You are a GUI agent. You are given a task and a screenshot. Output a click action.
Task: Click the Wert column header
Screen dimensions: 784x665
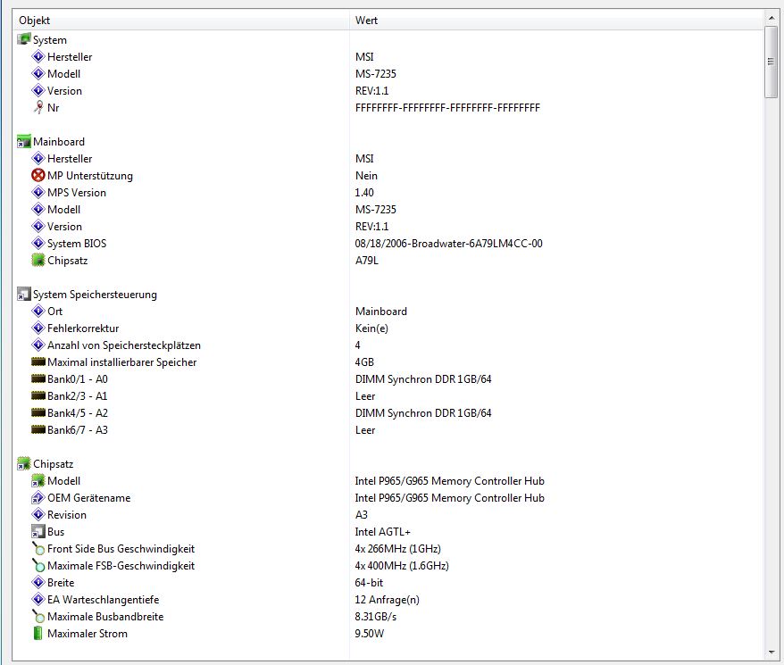click(556, 21)
